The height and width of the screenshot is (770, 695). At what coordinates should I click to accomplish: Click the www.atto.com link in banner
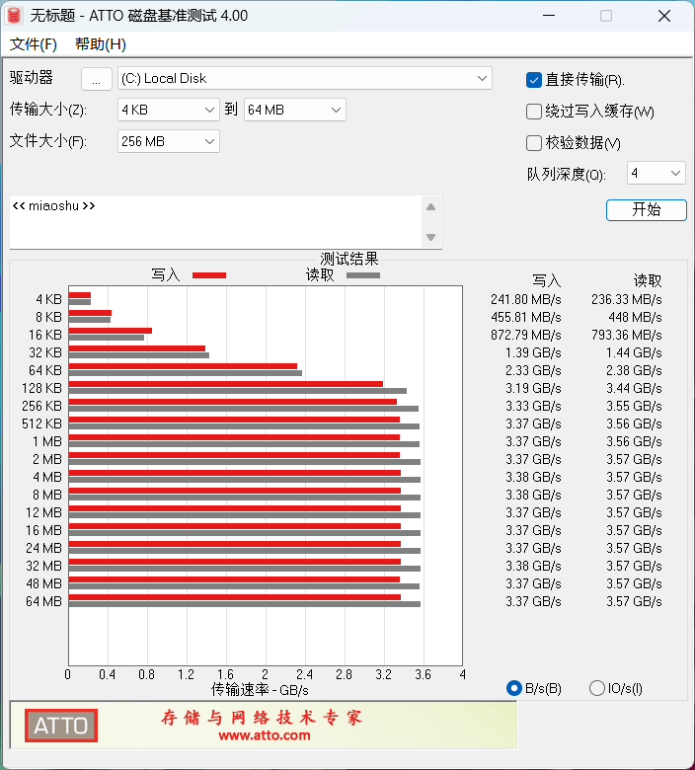coord(265,735)
